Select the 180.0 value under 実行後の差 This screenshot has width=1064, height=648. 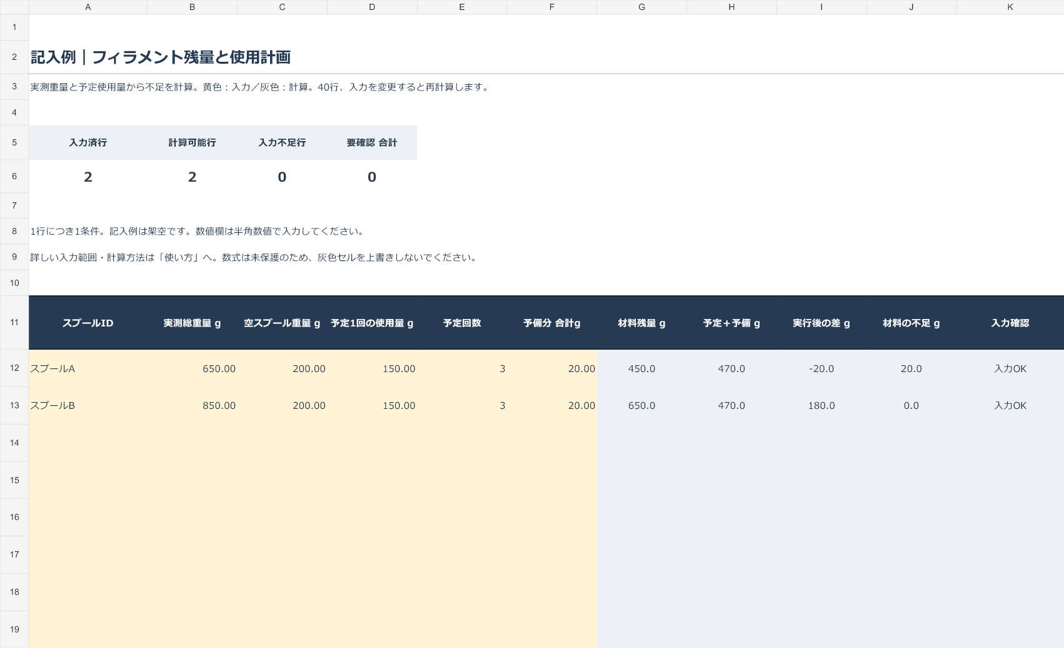(x=821, y=405)
